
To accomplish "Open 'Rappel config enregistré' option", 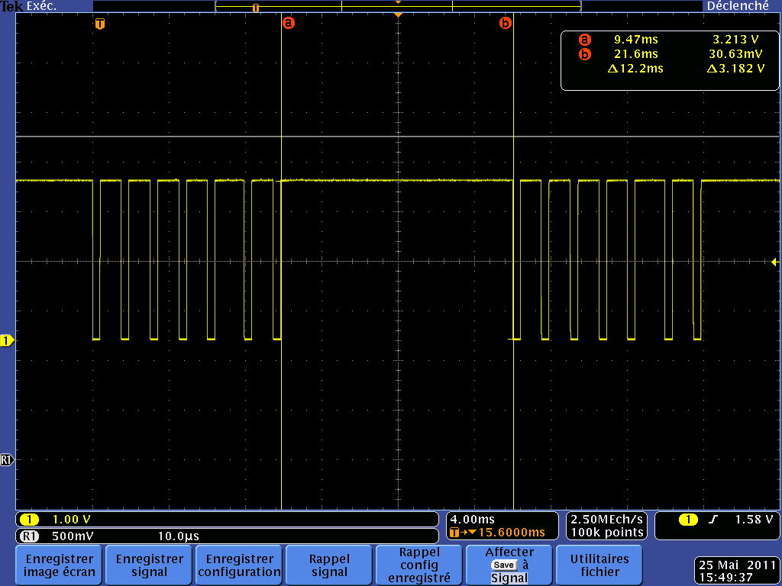I will (419, 565).
